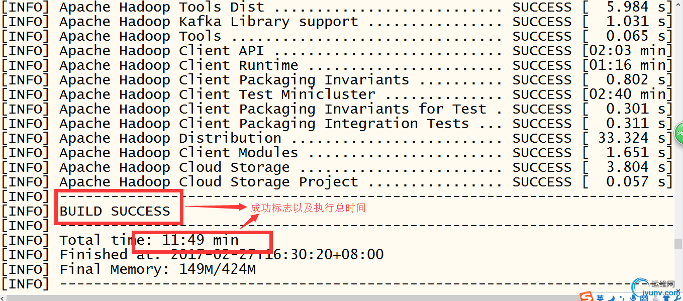Open the IME wrench settings tool

[x=677, y=298]
